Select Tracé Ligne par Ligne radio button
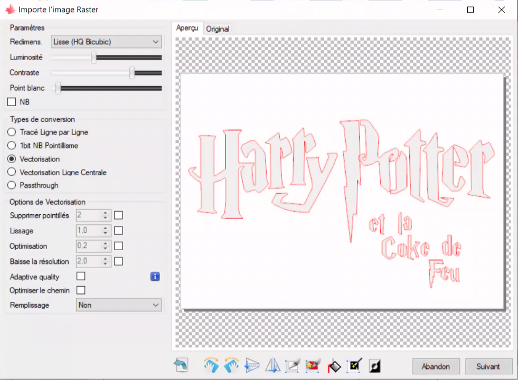Screen dimensions: 518x380 12,132
